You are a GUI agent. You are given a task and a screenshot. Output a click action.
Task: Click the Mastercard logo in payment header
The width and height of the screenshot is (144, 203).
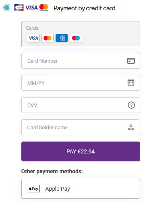click(44, 7)
